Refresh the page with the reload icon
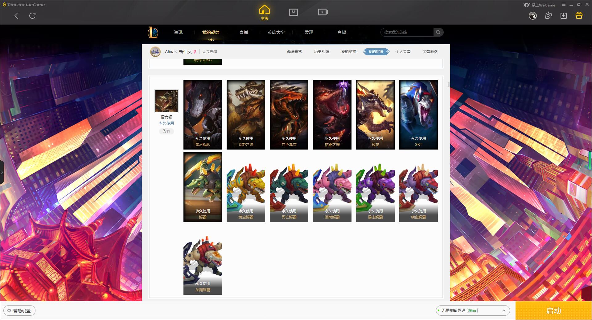 tap(32, 16)
